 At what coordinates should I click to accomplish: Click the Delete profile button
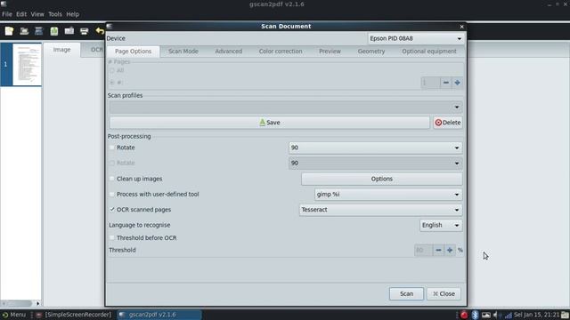(x=447, y=123)
